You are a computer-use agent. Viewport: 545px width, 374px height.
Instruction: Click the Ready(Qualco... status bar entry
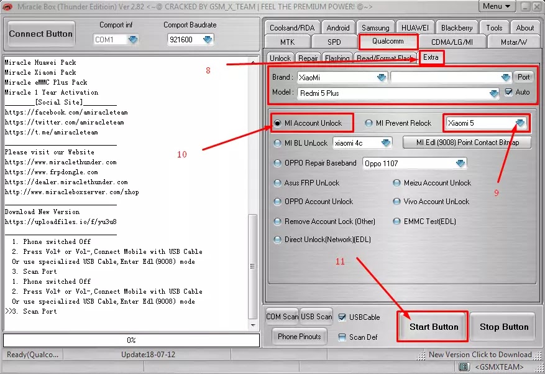coord(33,355)
